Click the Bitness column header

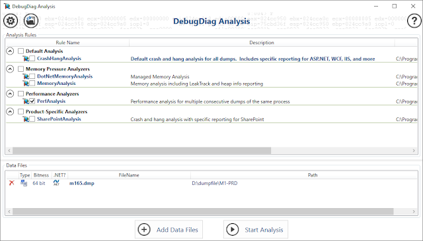(x=41, y=175)
